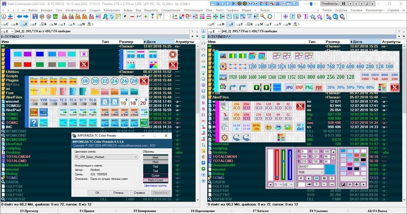The image size is (407, 214).
Task: Open the empty dropdown below palette swatches
Action: tap(353, 178)
